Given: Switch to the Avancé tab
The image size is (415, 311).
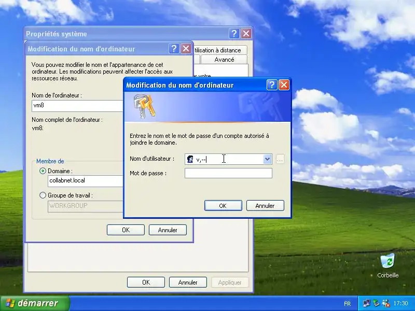Looking at the screenshot, I should pyautogui.click(x=224, y=60).
